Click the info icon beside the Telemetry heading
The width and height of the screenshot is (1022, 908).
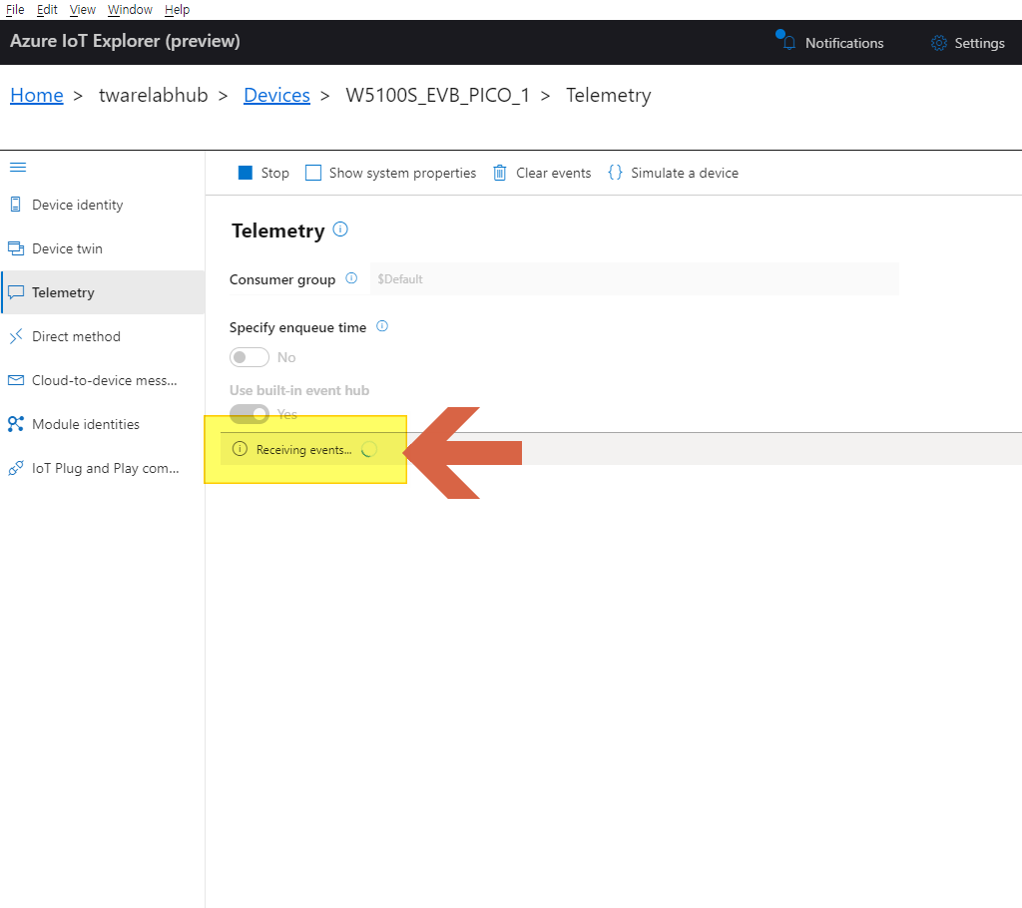(340, 228)
